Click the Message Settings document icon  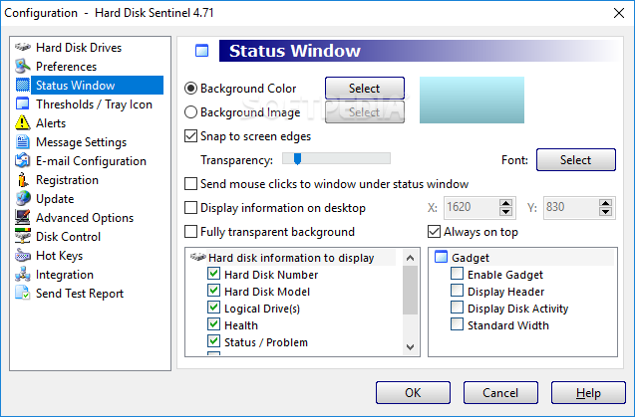click(x=23, y=141)
